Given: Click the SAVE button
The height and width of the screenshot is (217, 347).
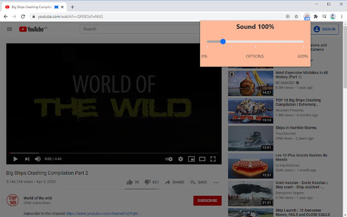Looking at the screenshot, I should click(199, 182).
